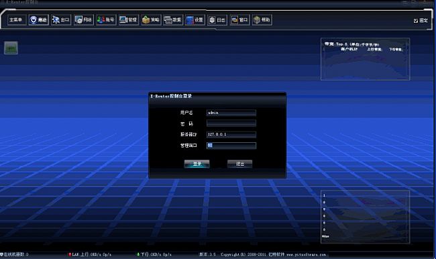Open the 账号 accounts toolbar item
The image size is (436, 259).
pyautogui.click(x=106, y=19)
